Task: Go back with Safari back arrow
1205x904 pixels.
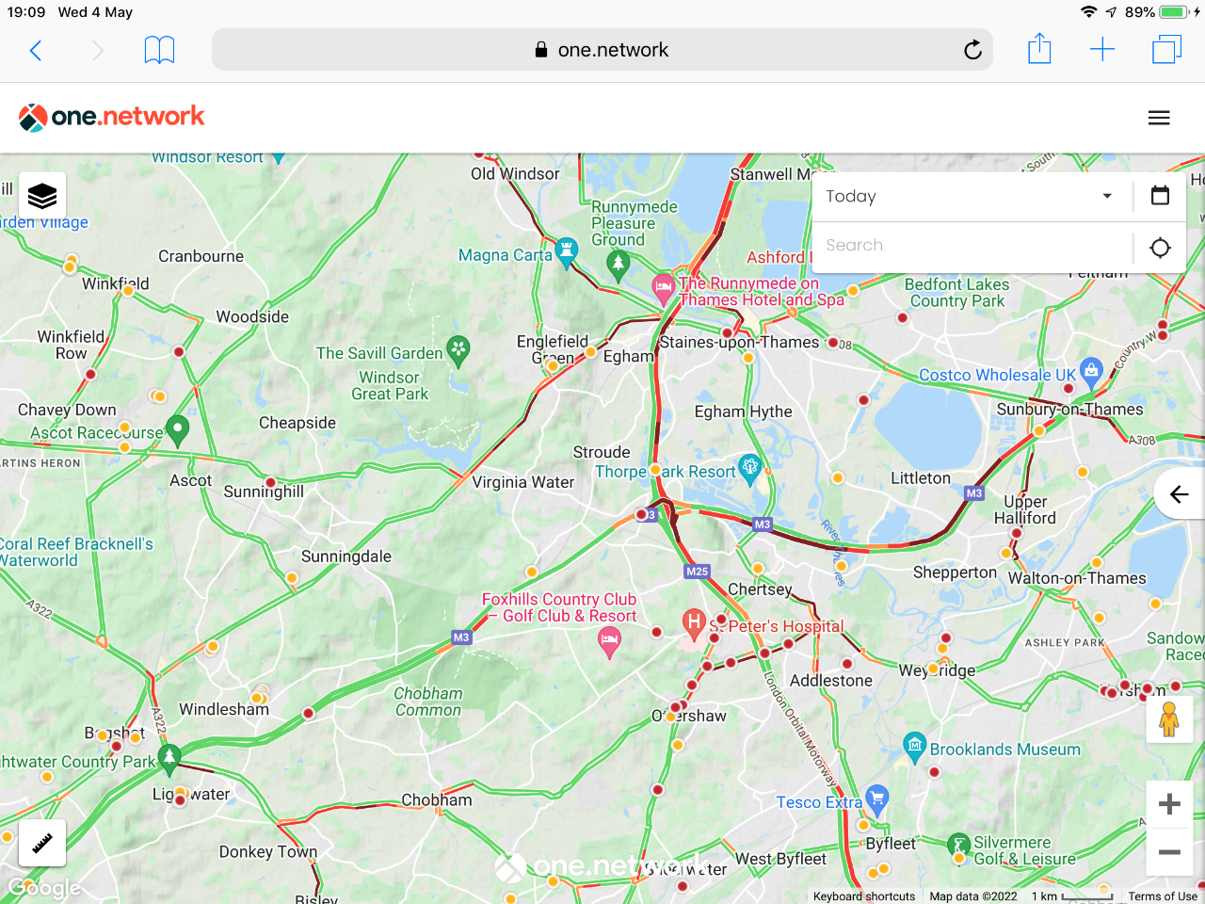Action: coord(36,50)
